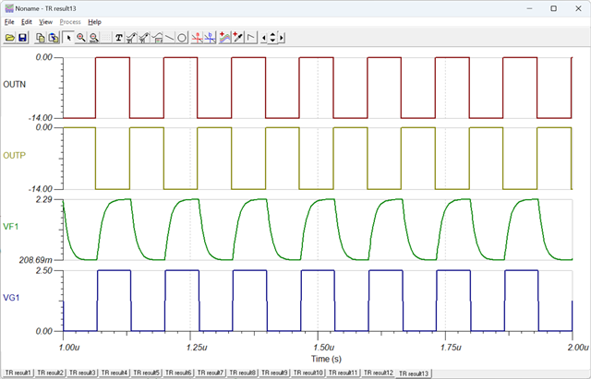Image resolution: width=591 pixels, height=379 pixels.
Task: Switch to the TR result1 tab
Action: (x=18, y=373)
